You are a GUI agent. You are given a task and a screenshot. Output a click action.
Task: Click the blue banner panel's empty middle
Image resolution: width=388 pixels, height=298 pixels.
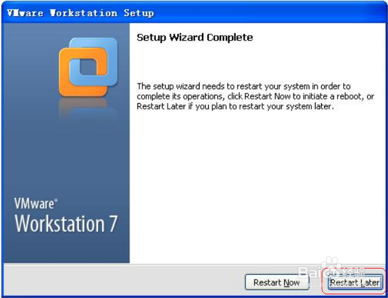(x=67, y=159)
